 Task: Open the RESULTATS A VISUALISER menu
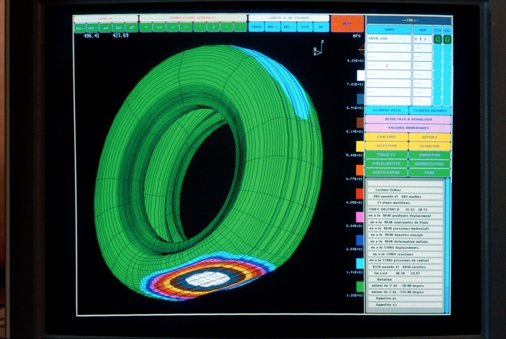(408, 119)
